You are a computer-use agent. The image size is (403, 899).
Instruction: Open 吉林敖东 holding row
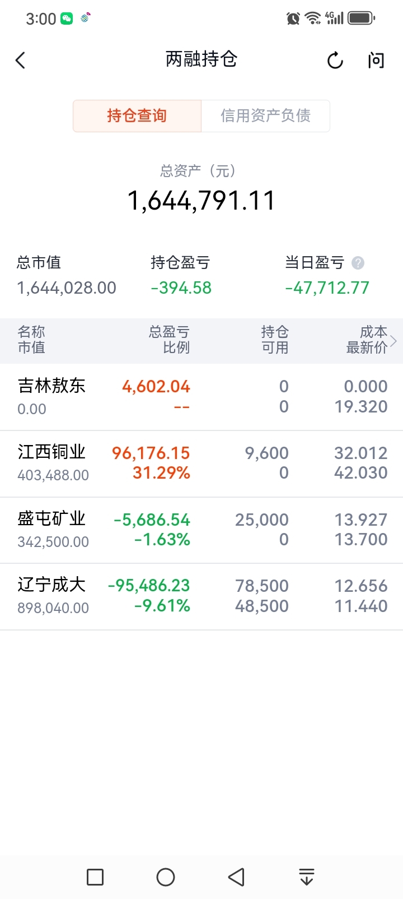coord(201,397)
